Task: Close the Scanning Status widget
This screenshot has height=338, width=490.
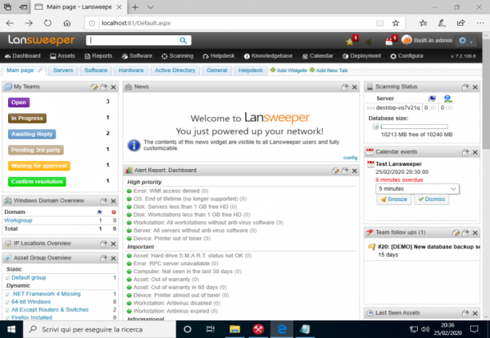Action: pyautogui.click(x=475, y=87)
